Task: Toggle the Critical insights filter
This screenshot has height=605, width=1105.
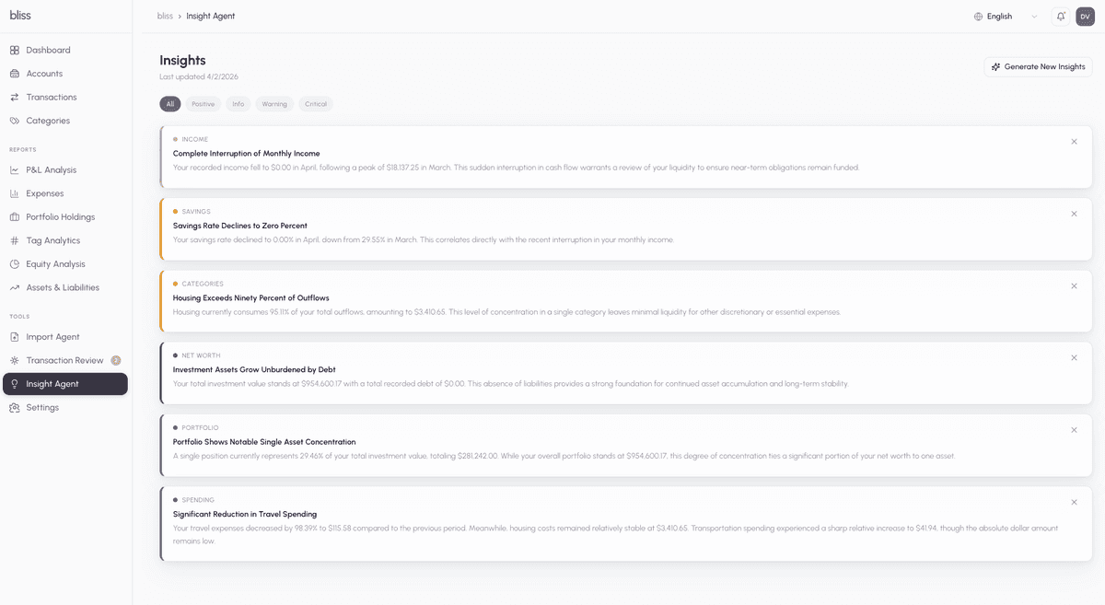Action: (x=315, y=103)
